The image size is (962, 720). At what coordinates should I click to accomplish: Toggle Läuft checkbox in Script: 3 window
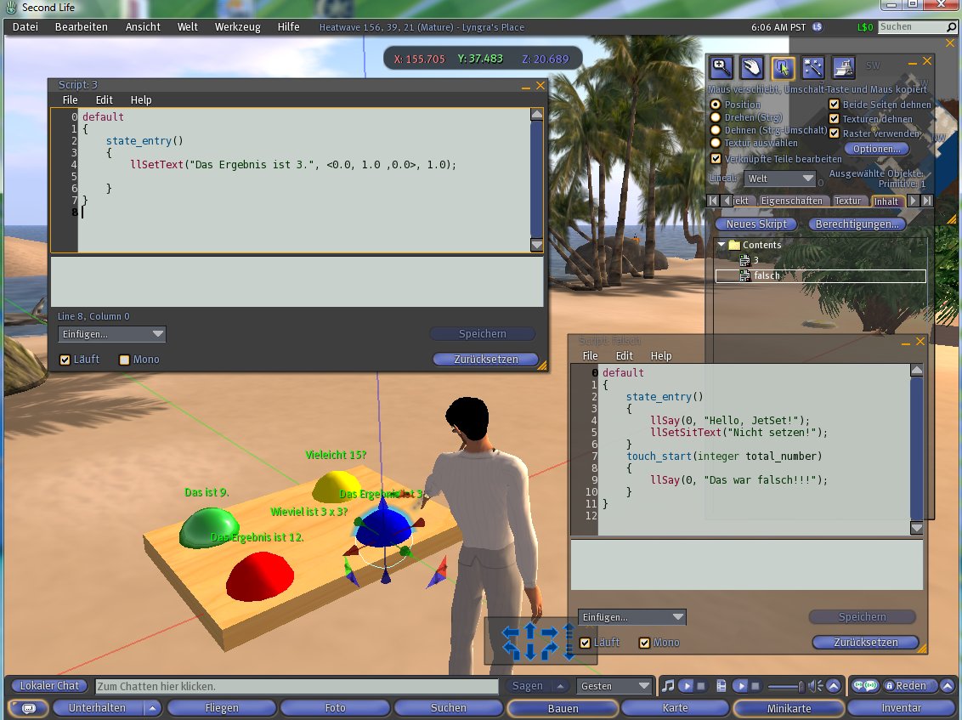(x=65, y=360)
